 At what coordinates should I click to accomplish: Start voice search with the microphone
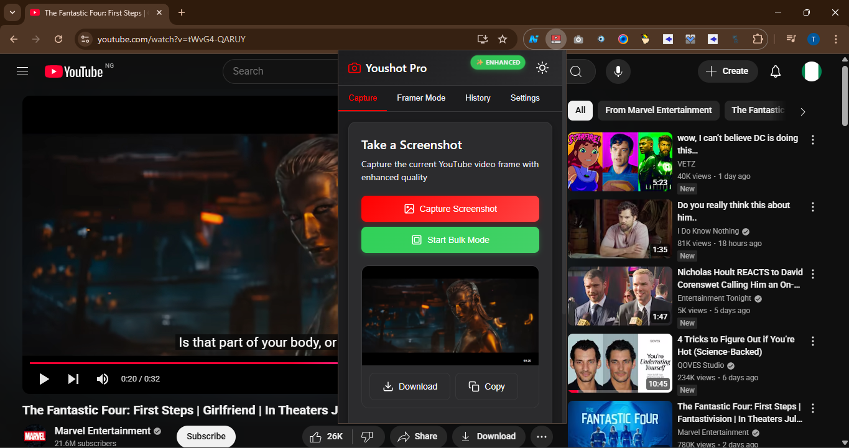click(618, 71)
